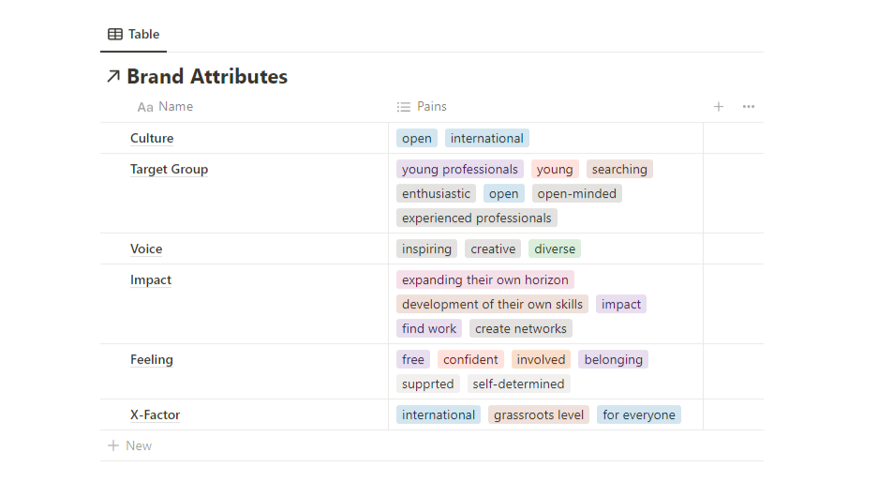Click the 'young professionals' purple tag
Image resolution: width=893 pixels, height=496 pixels.
(460, 170)
